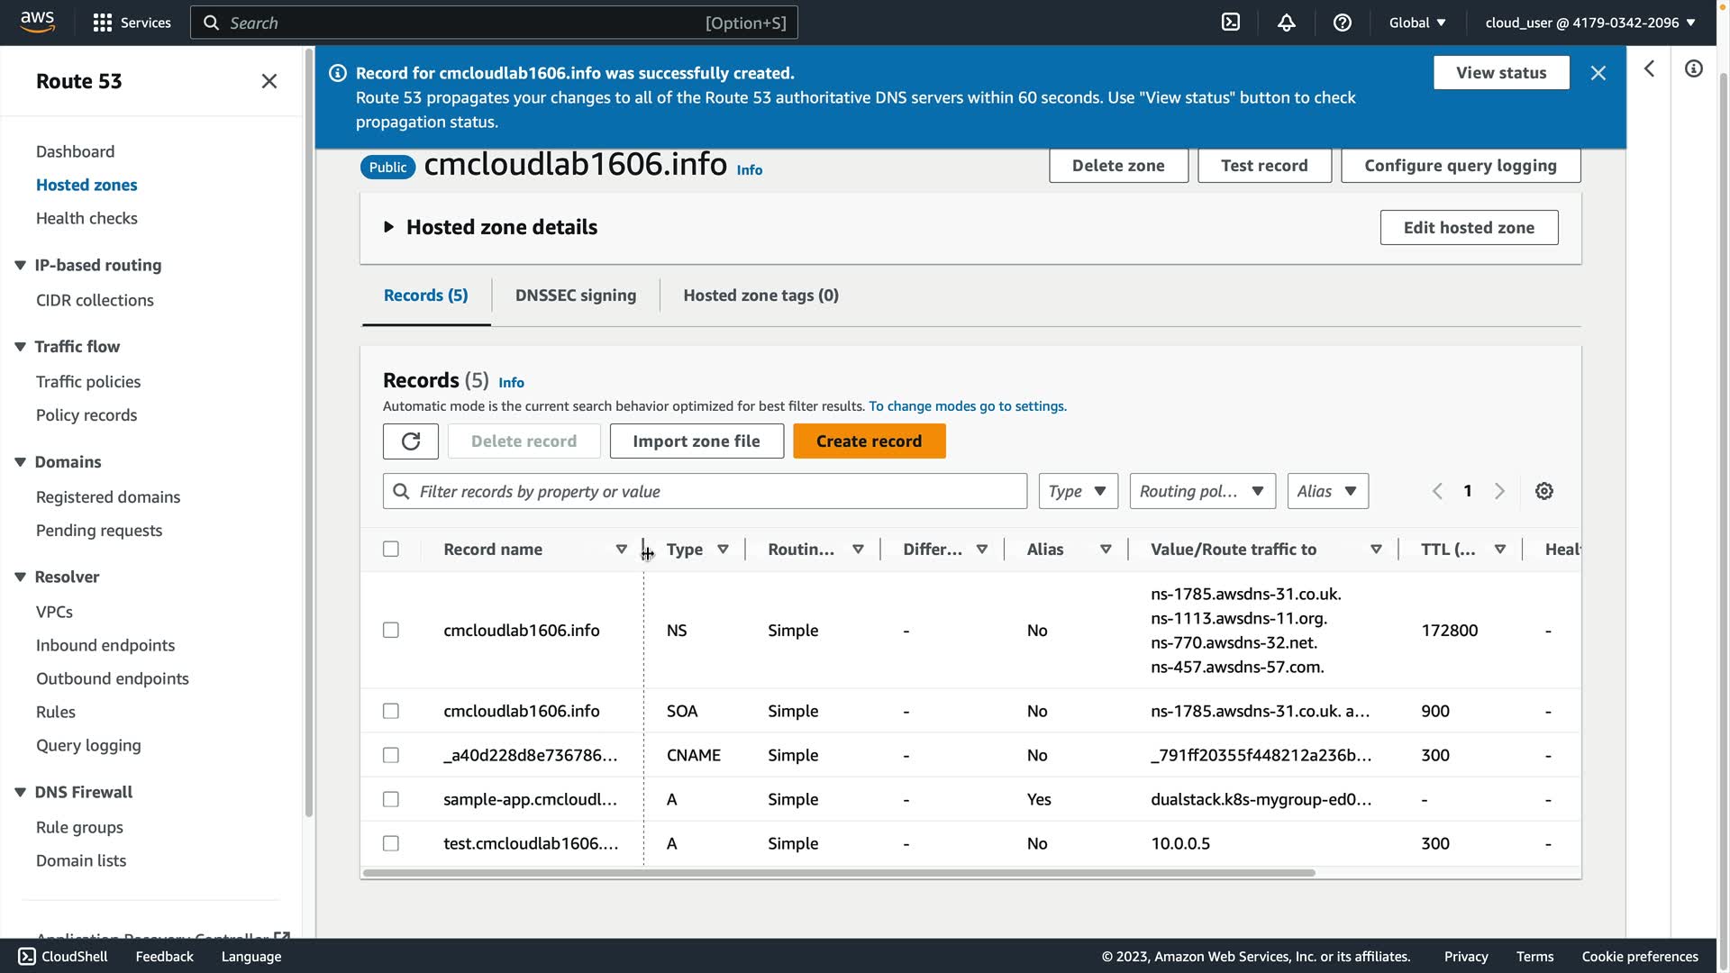Open the notifications bell
Viewport: 1730px width, 973px height.
(x=1287, y=23)
